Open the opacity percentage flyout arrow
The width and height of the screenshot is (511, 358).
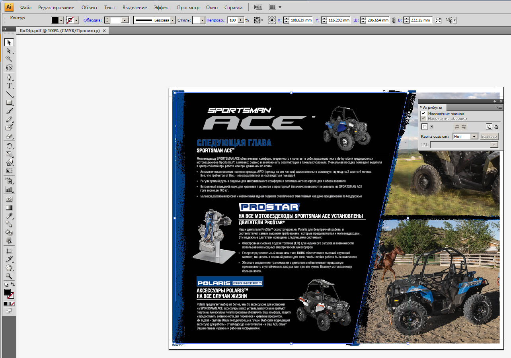(x=241, y=20)
